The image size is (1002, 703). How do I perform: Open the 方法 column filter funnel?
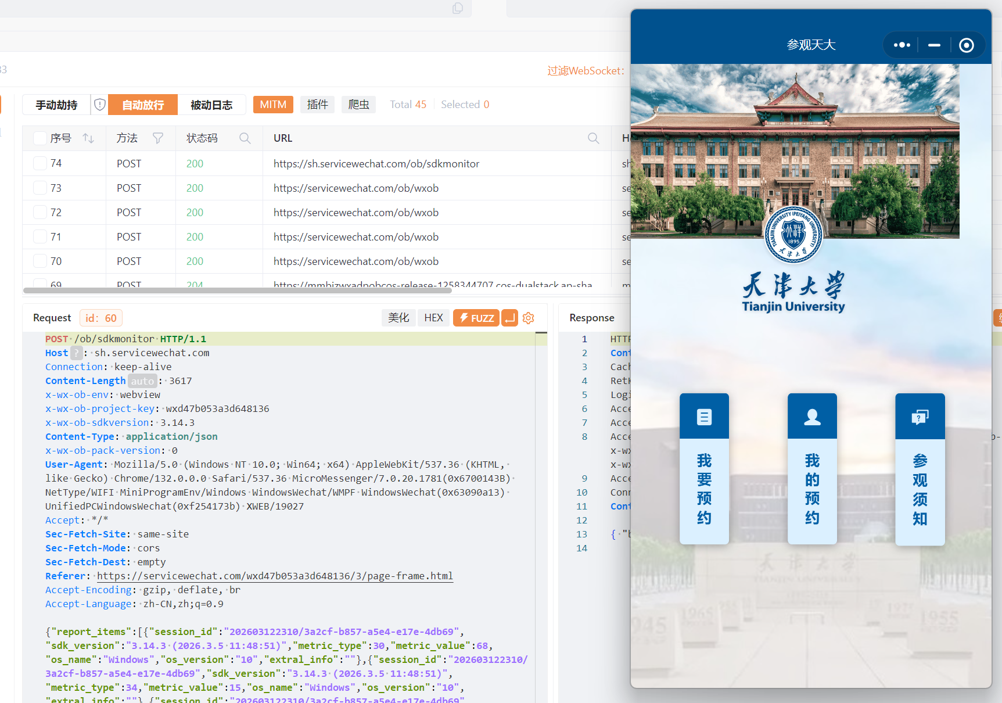[157, 138]
